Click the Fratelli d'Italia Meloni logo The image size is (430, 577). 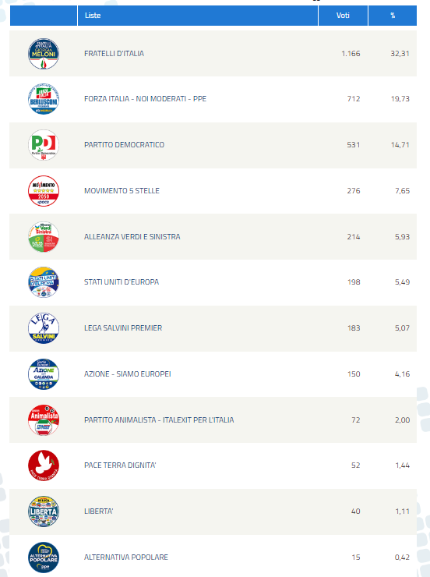pos(44,54)
